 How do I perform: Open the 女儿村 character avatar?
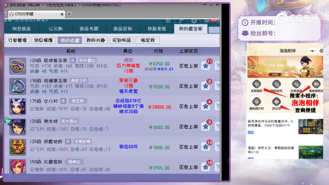point(18,106)
